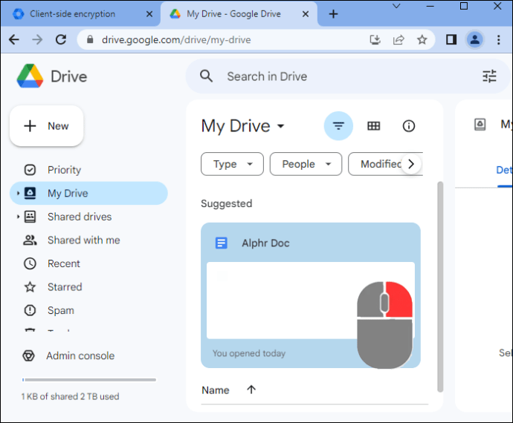Bookmark this tab with star icon
This screenshot has height=423, width=513.
[422, 40]
